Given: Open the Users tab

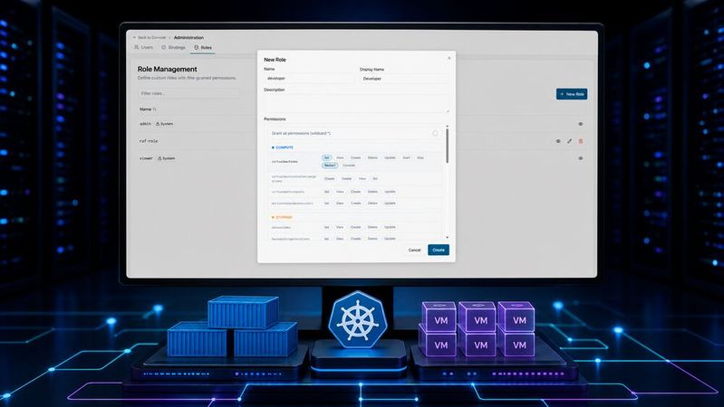Looking at the screenshot, I should coord(143,47).
